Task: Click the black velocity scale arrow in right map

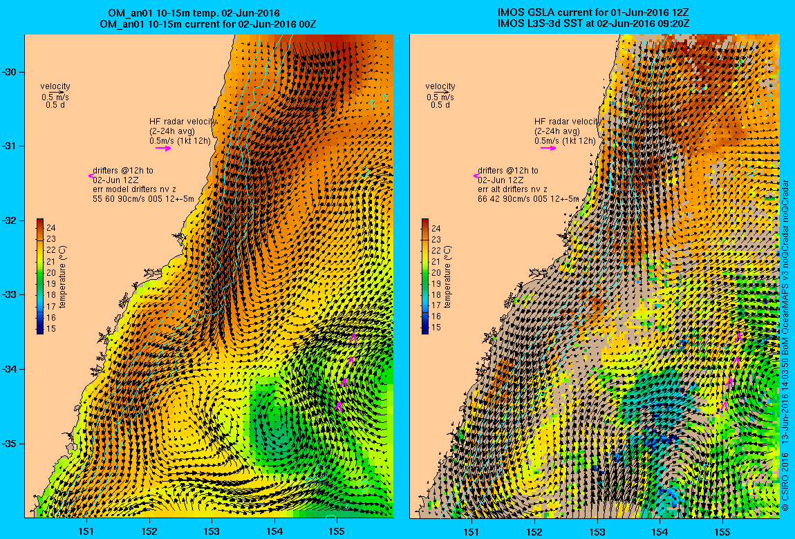Action: (x=442, y=92)
